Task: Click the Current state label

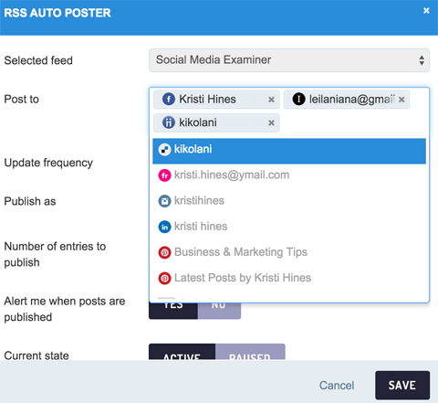Action: click(x=36, y=355)
